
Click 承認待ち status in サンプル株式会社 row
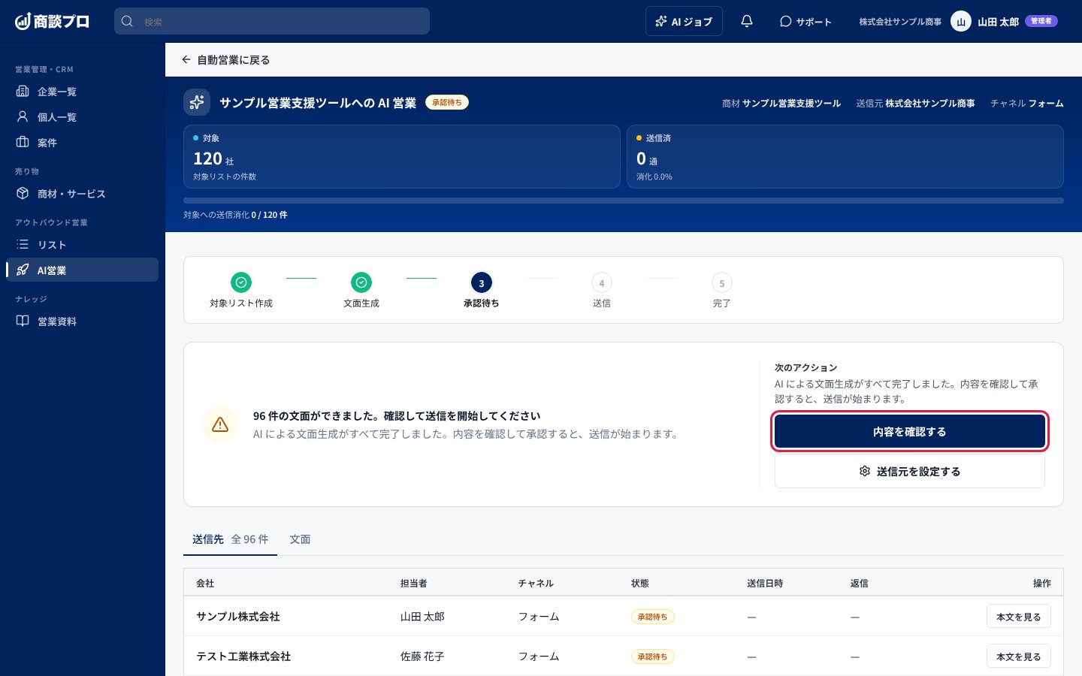[x=653, y=617]
